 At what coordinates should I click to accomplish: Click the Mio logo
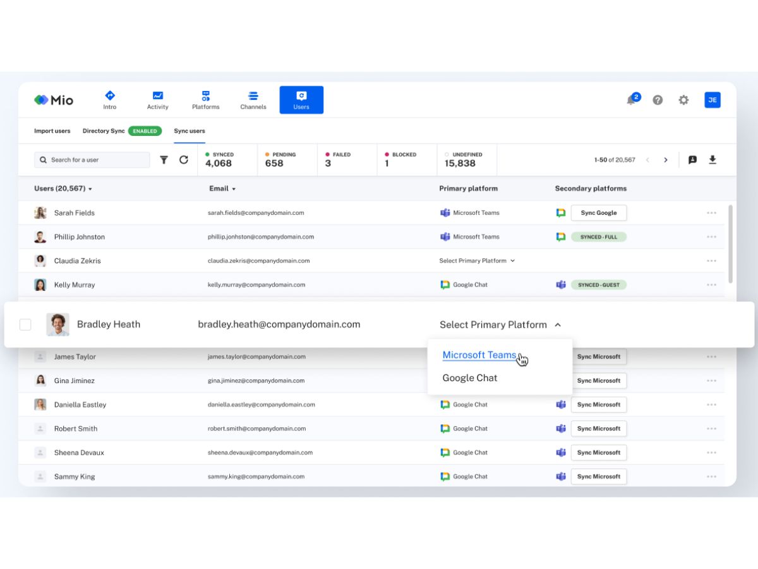tap(54, 100)
